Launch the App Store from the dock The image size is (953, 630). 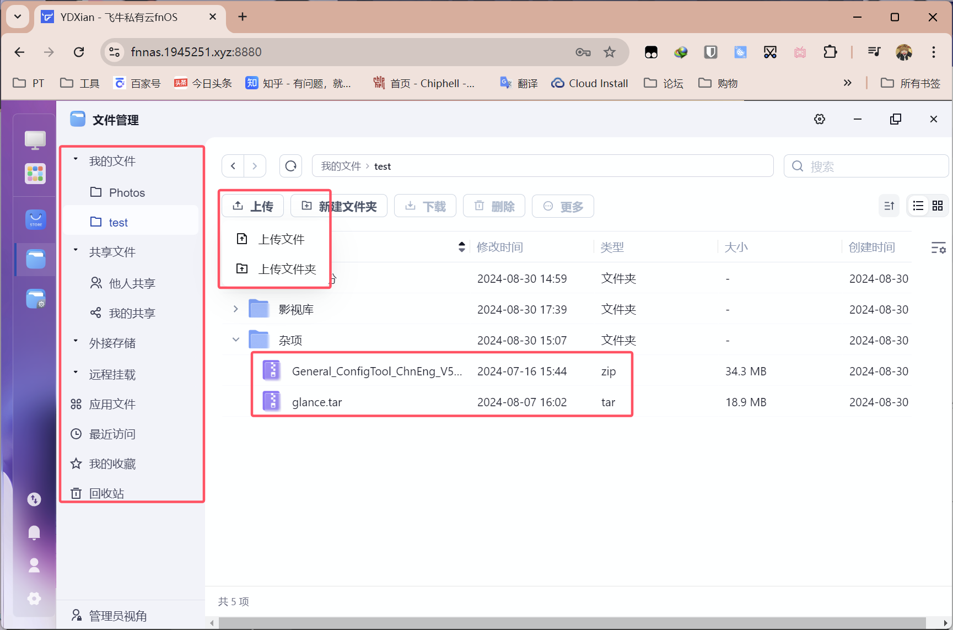[36, 219]
